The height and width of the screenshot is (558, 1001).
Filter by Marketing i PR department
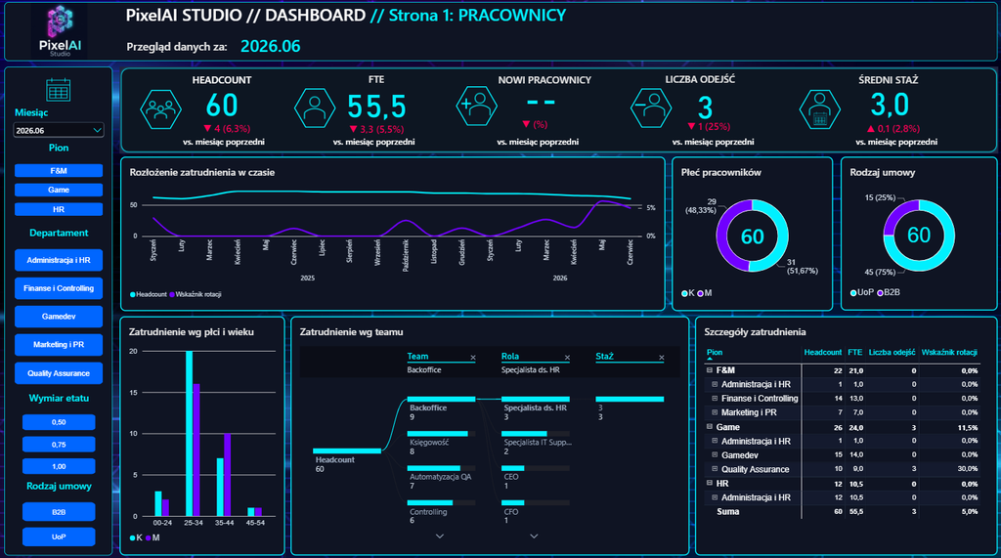(58, 344)
